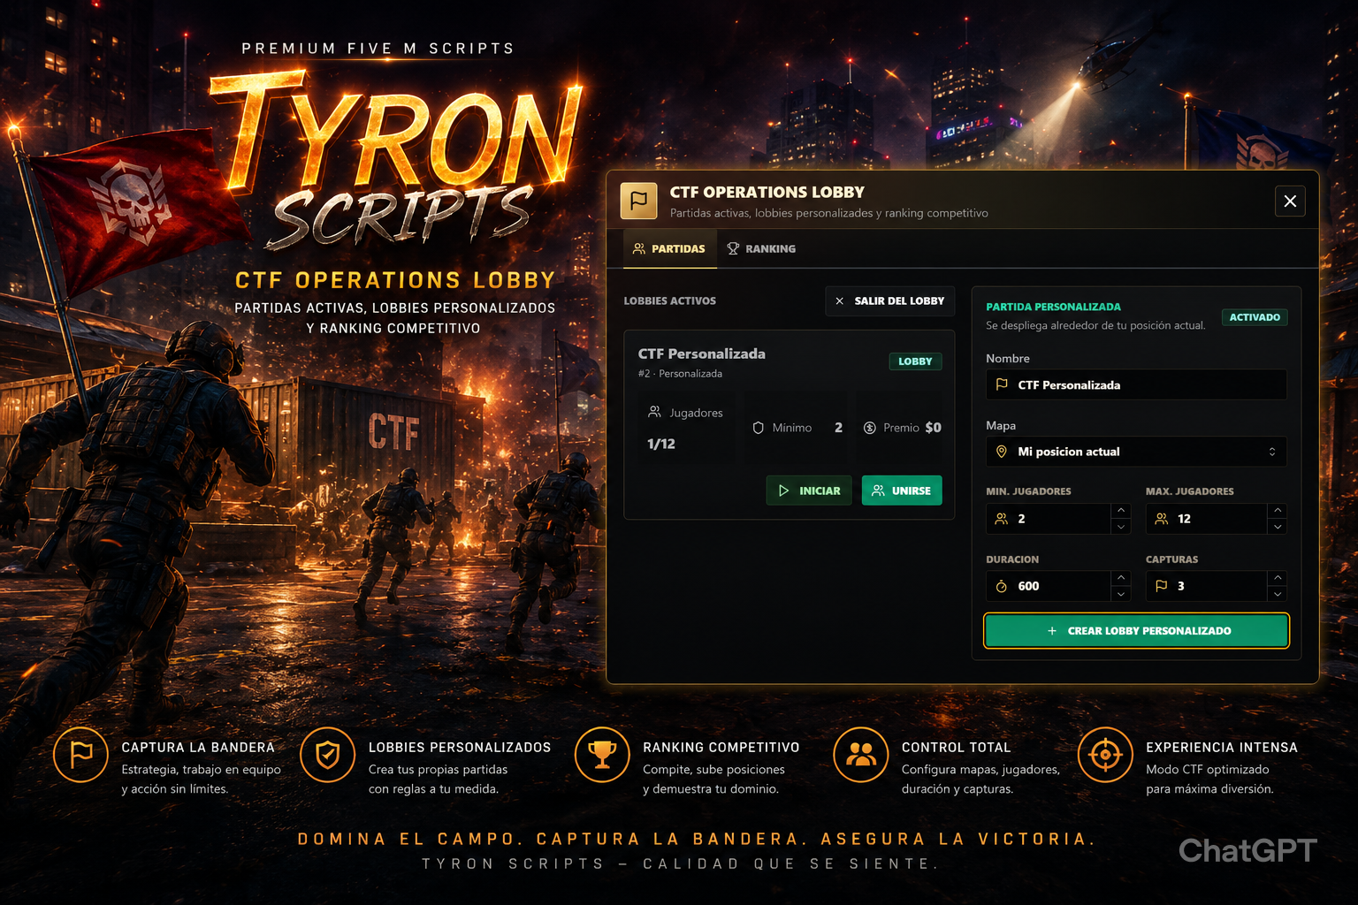Increase Max. Jugadores with the up arrow
1358x905 pixels.
1278,511
